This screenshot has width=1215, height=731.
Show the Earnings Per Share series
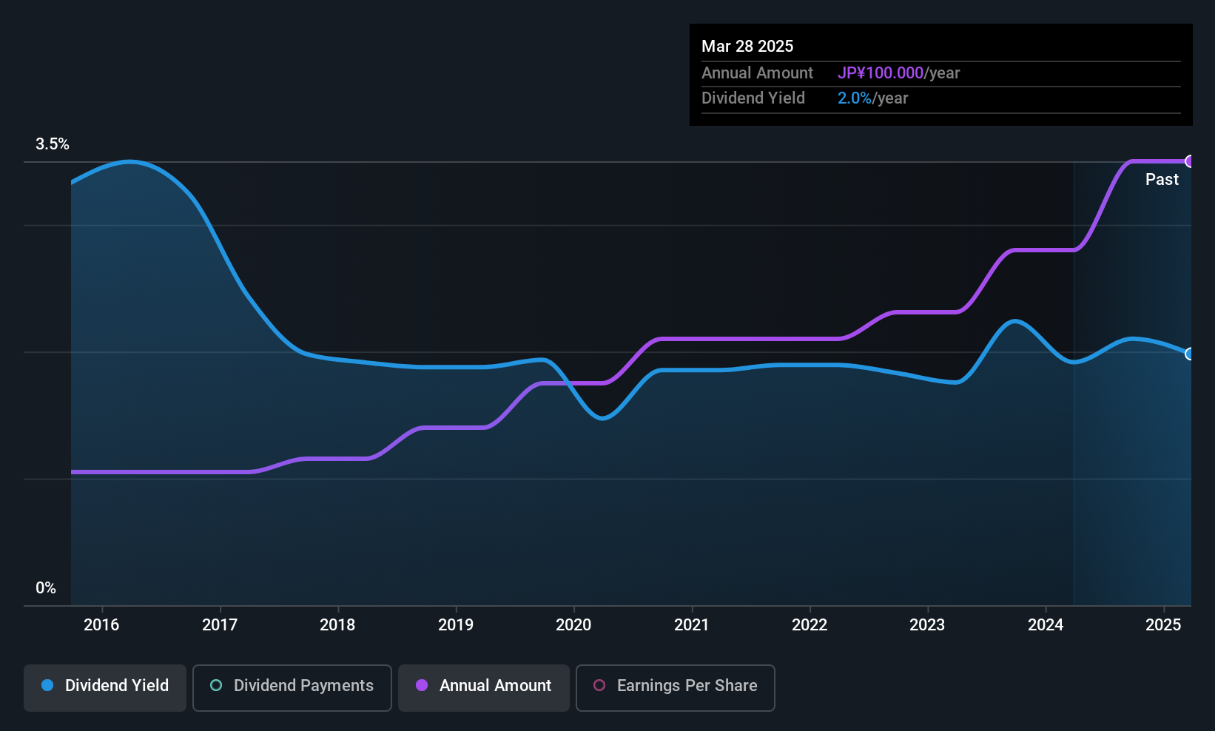(675, 686)
